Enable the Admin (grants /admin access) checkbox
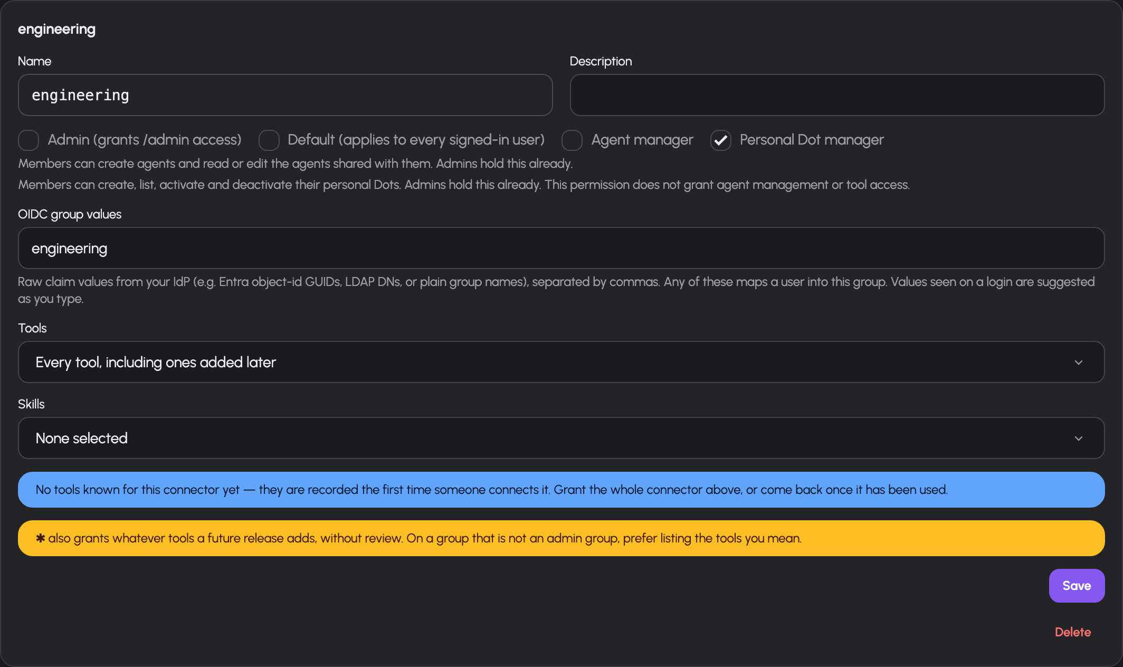 (x=28, y=140)
